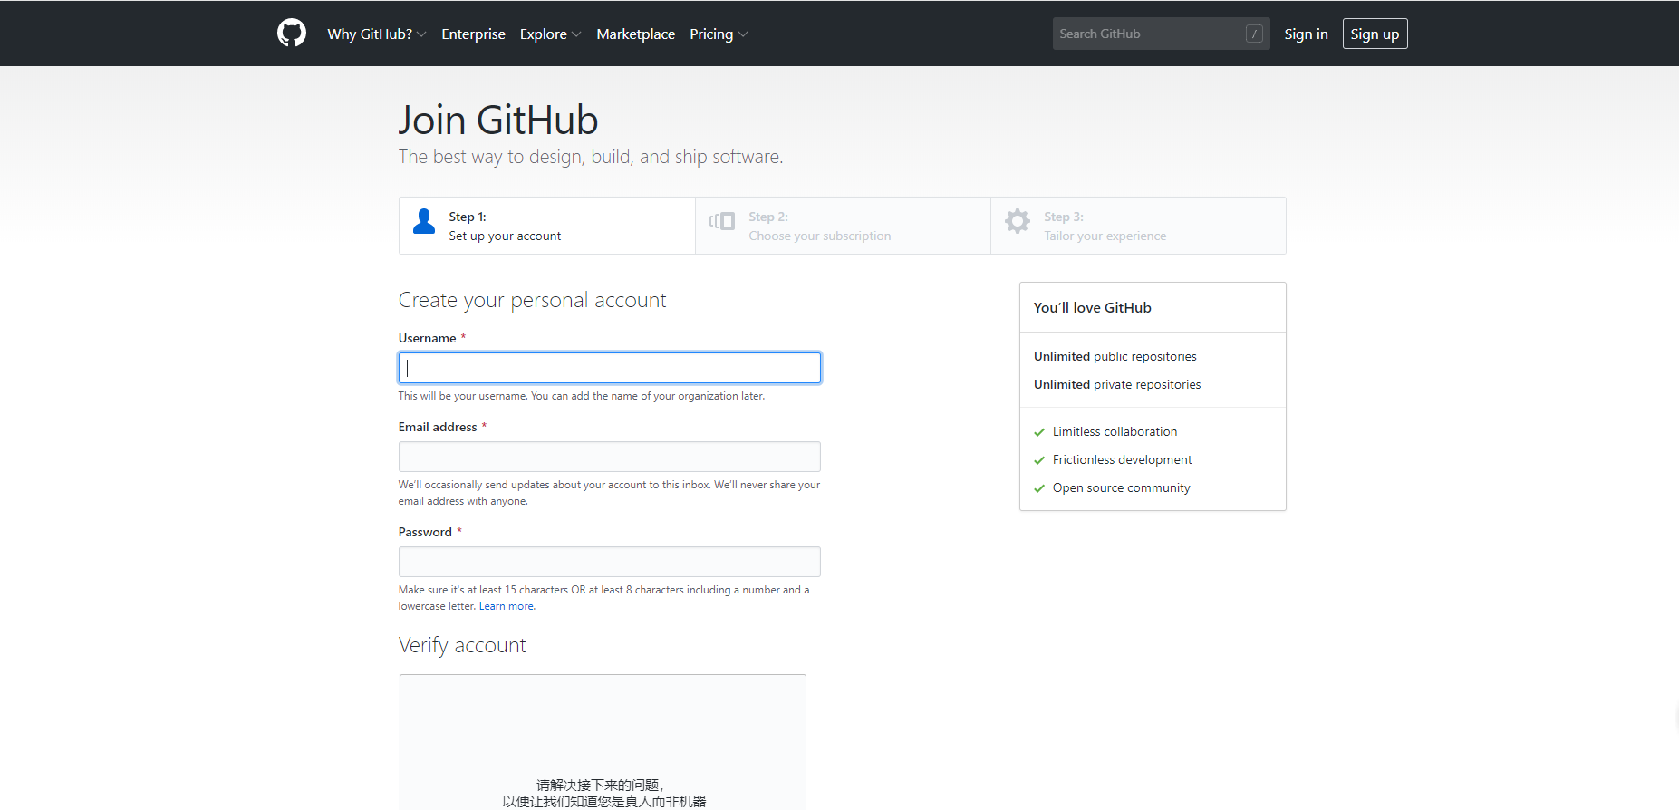Image resolution: width=1679 pixels, height=810 pixels.
Task: Focus the Search GitHub field
Action: [1161, 34]
